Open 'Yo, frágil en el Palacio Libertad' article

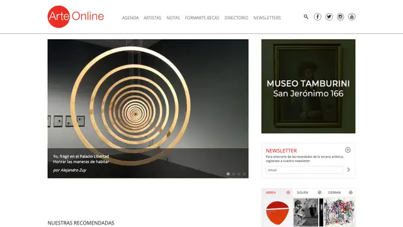pyautogui.click(x=81, y=156)
